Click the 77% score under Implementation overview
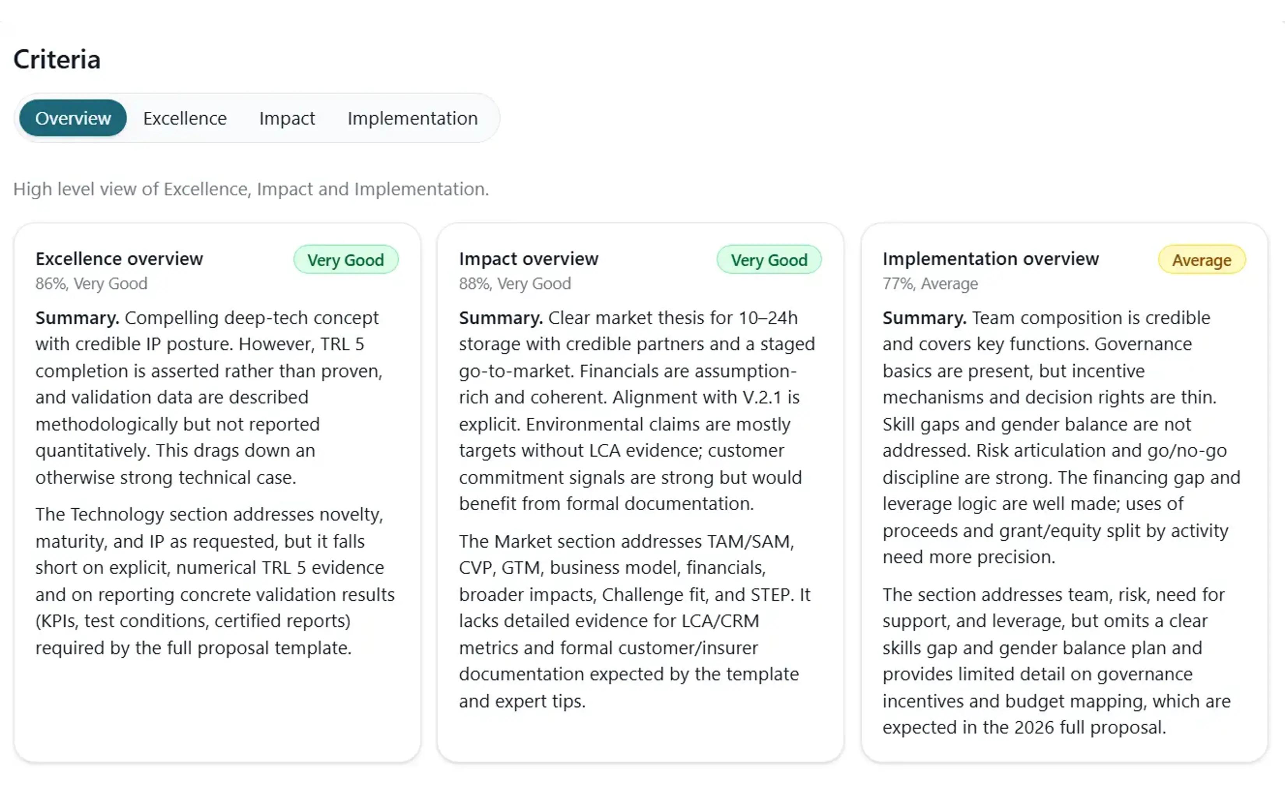Viewport: 1285px width, 803px height. pos(929,284)
